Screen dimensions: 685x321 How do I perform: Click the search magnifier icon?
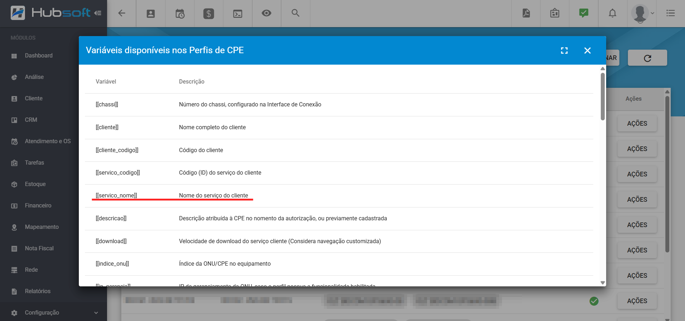295,13
